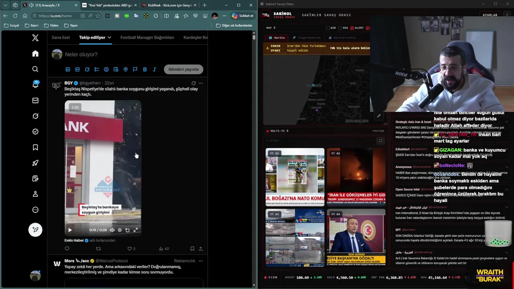
Task: Select MarineTraffic tab in Savaş Odası
Action: click(x=342, y=38)
